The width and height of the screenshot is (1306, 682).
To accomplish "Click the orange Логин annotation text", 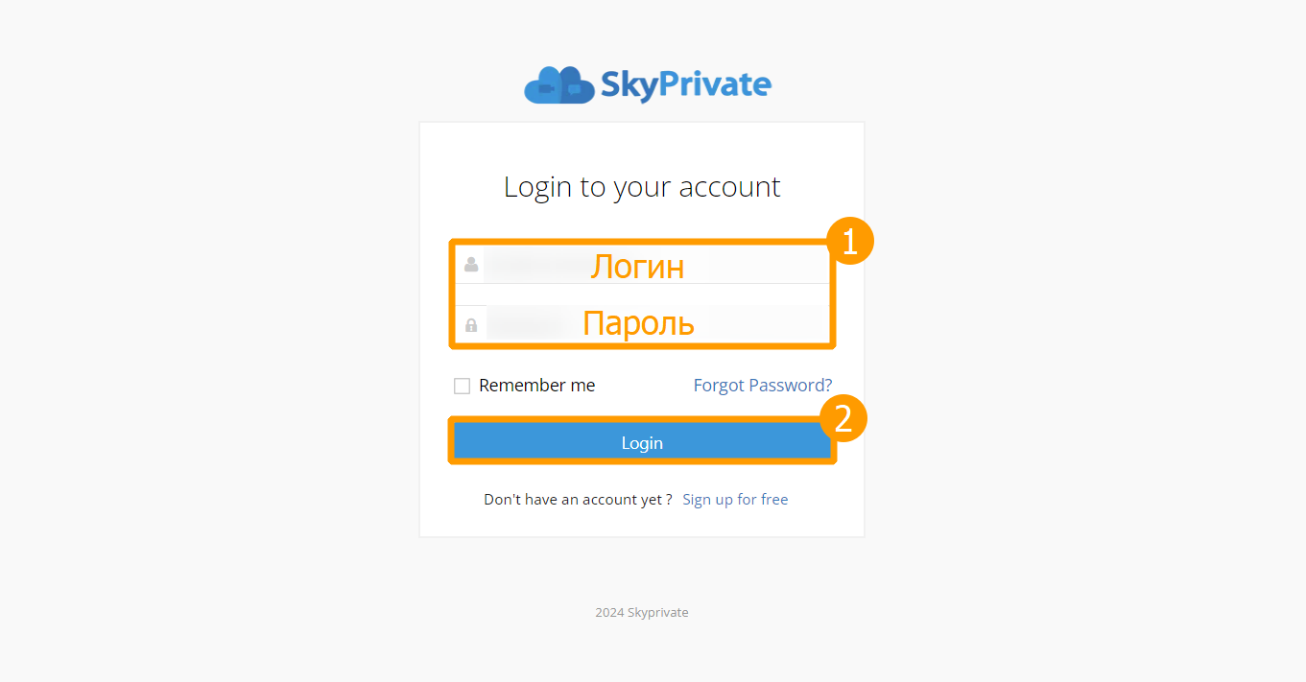I will tap(637, 266).
